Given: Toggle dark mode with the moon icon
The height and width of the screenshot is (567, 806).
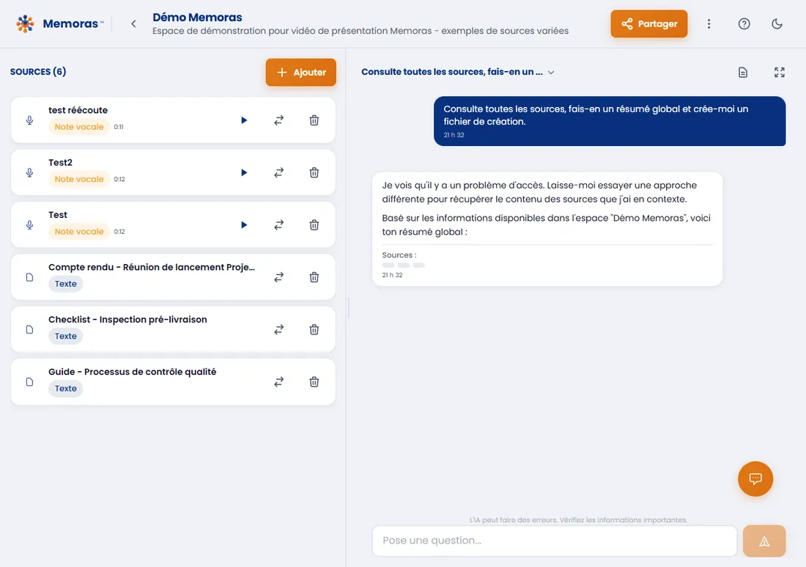Looking at the screenshot, I should tap(777, 23).
